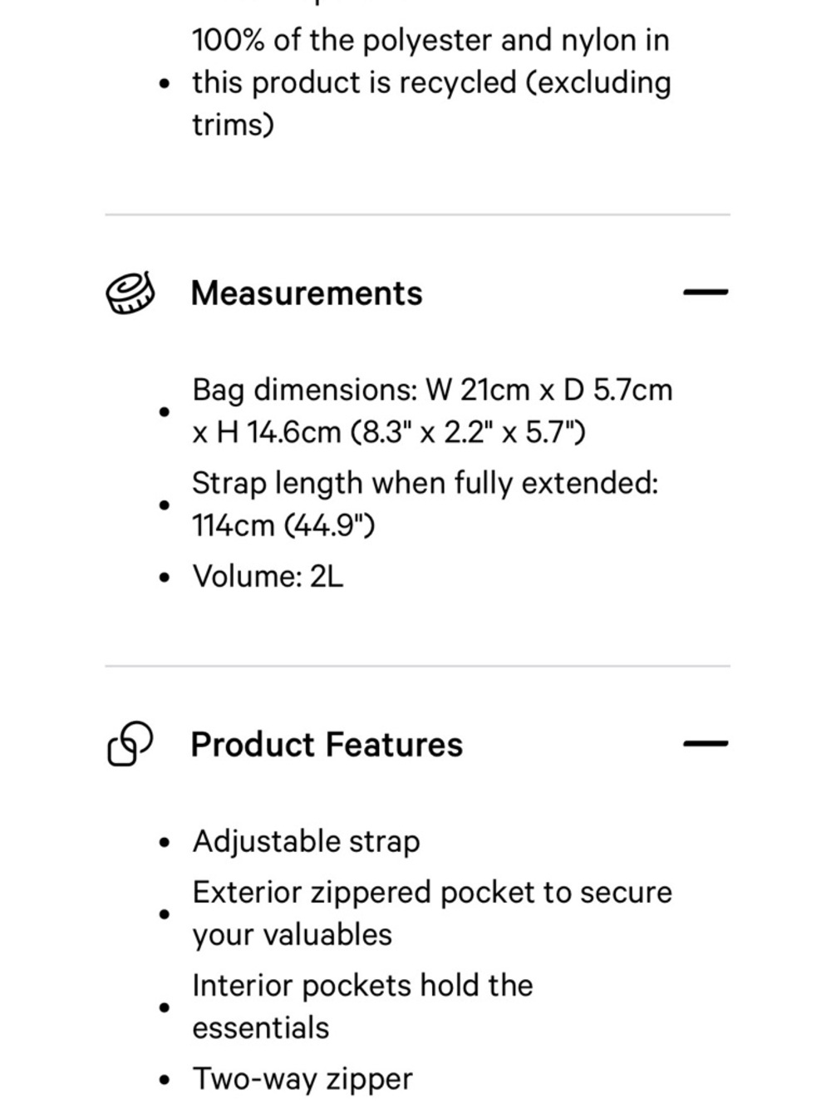Image resolution: width=831 pixels, height=1108 pixels.
Task: Click the bullet beside Adjustable strap
Action: click(165, 843)
